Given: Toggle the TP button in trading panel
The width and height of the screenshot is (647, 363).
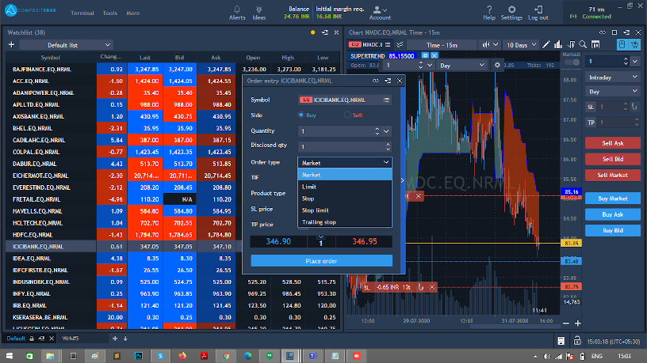Looking at the screenshot, I should (x=591, y=123).
